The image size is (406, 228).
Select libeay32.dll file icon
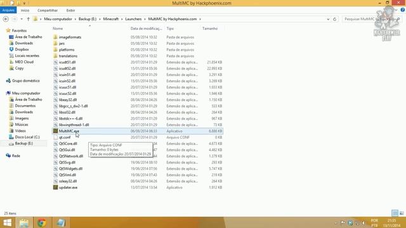[x=55, y=100]
